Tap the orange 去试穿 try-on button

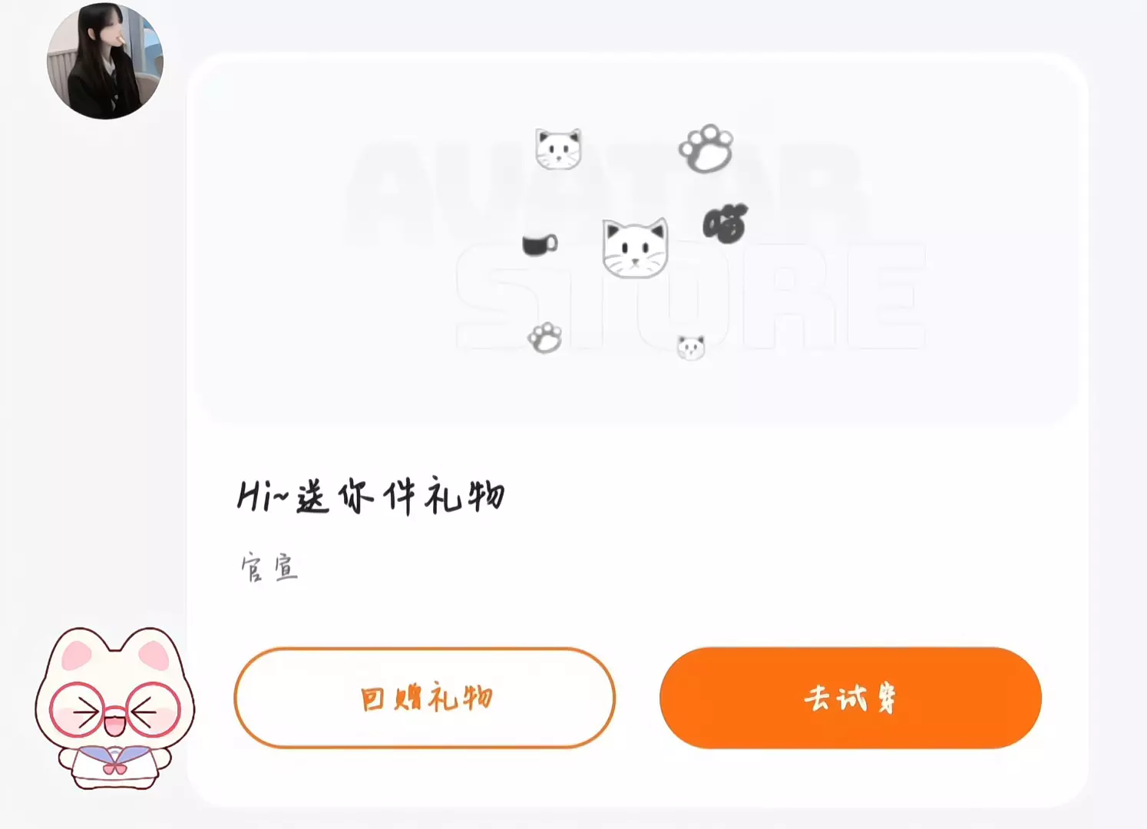click(850, 698)
